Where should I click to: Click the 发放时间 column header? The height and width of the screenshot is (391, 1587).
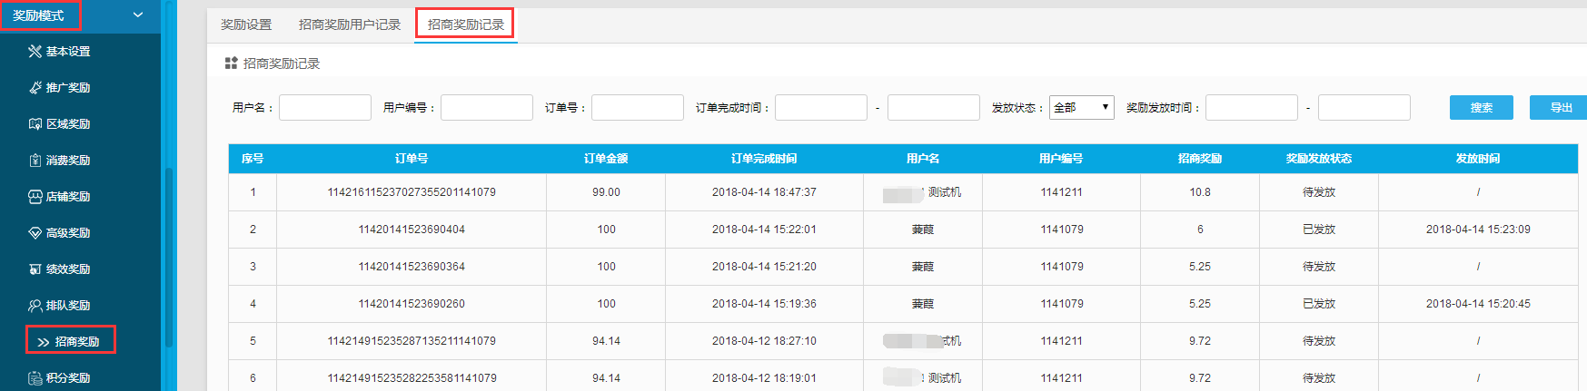(x=1478, y=159)
